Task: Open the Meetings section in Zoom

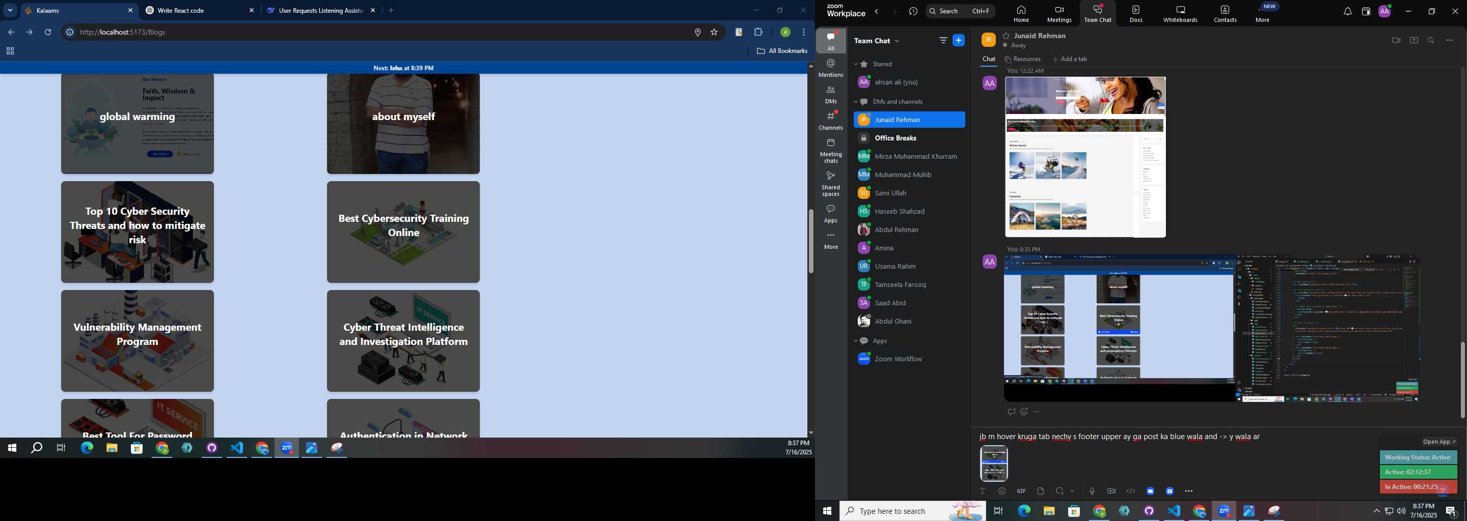Action: point(1059,14)
